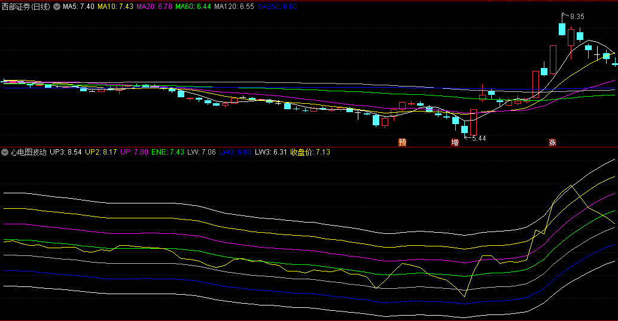Click the MA250: 6.60 label
The image size is (618, 321).
coord(278,7)
